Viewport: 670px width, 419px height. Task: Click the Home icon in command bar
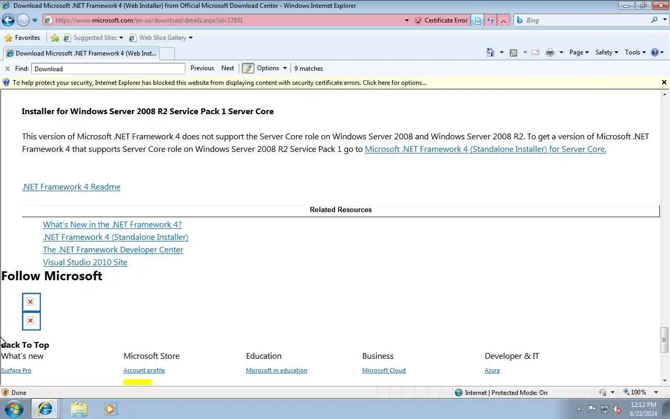click(x=490, y=52)
